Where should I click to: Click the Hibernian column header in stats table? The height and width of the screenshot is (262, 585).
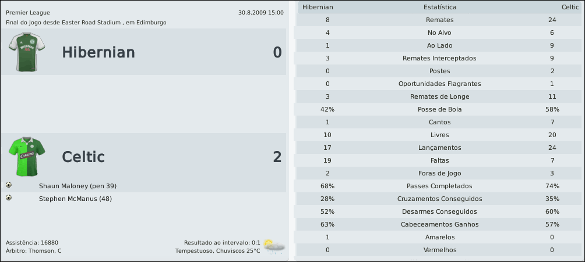[318, 7]
